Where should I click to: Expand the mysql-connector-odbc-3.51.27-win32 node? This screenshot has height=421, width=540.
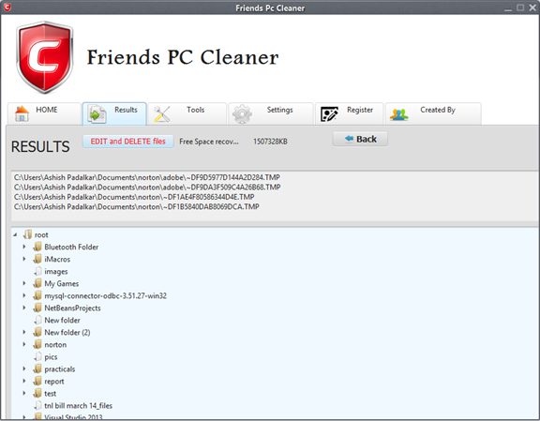[x=24, y=295]
